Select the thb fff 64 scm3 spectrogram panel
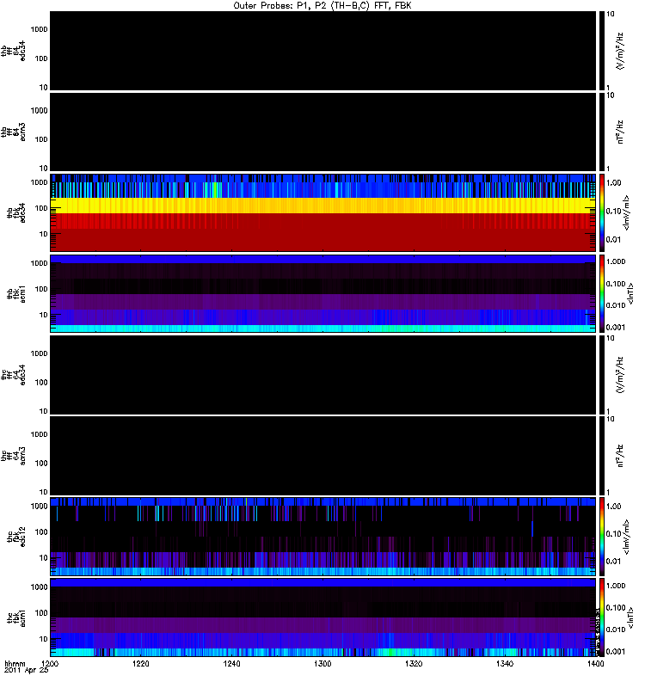This screenshot has height=688, width=645. [x=322, y=132]
